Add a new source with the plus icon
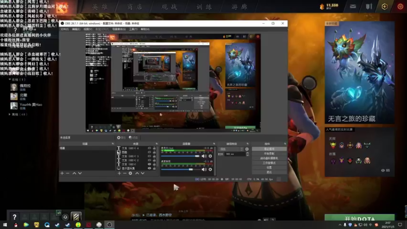Screen dimensions: 407x229 (119, 173)
